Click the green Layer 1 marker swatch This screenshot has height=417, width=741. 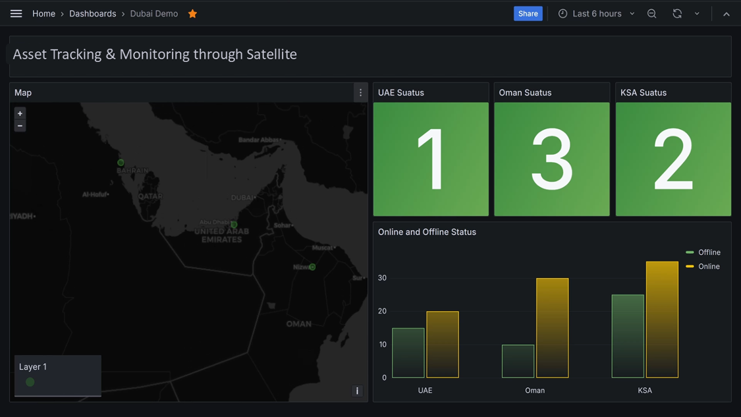(30, 381)
